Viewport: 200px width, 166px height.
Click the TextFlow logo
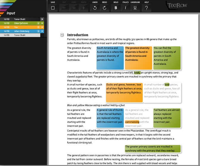pos(177,5)
